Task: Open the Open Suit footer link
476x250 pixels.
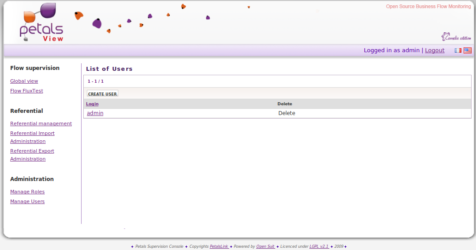Action: 265,246
